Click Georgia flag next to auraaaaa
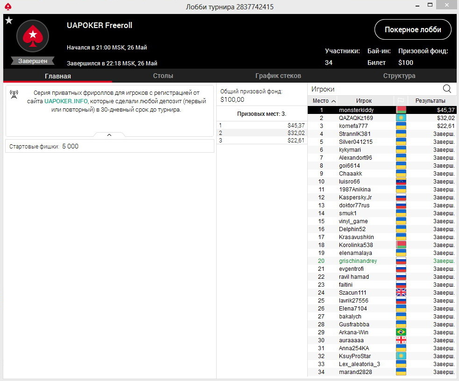Image resolution: width=459 pixels, height=381 pixels. [x=401, y=340]
